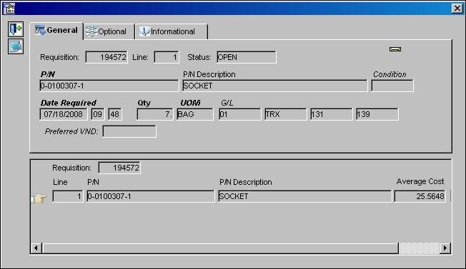Open the Informational tab
Screen dimensions: 466x269
click(172, 31)
